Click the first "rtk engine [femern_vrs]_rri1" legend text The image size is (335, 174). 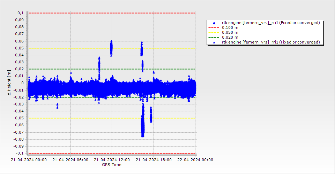click(271, 23)
